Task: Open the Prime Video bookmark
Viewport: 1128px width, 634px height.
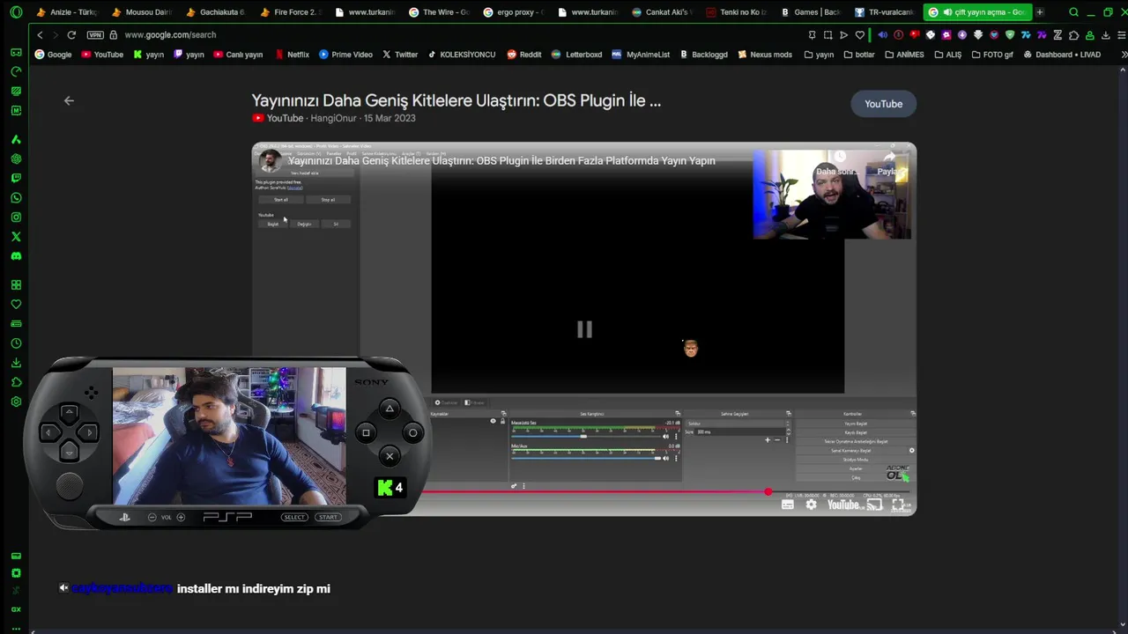Action: 345,55
